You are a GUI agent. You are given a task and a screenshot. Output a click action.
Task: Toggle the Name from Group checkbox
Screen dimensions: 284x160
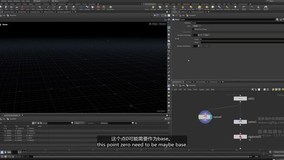click(x=193, y=29)
